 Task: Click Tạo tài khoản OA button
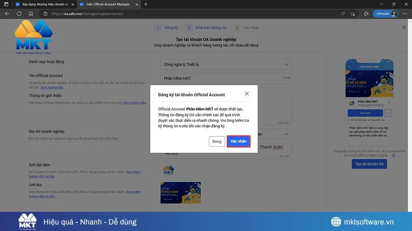pos(369,164)
